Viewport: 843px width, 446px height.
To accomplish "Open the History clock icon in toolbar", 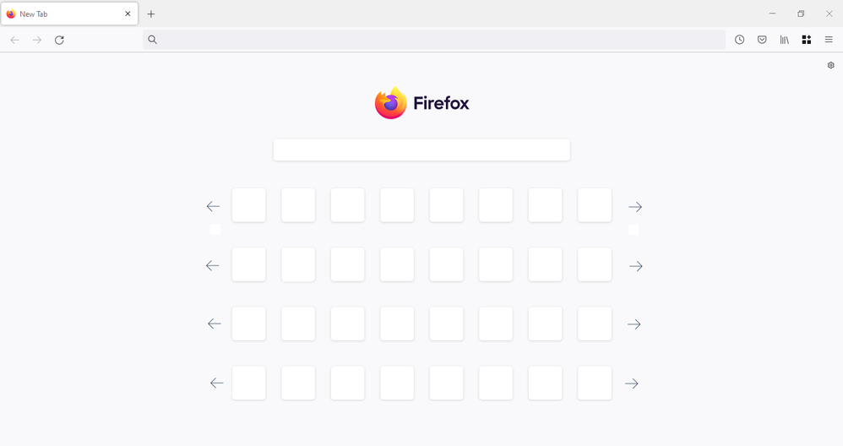I will pyautogui.click(x=739, y=40).
